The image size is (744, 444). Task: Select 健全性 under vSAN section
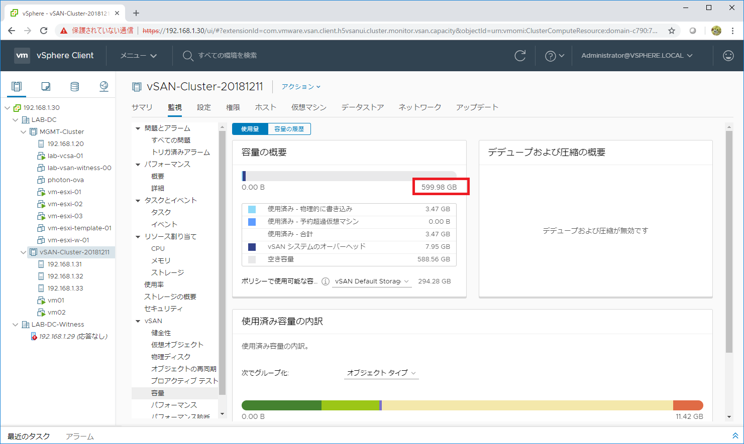tap(161, 333)
